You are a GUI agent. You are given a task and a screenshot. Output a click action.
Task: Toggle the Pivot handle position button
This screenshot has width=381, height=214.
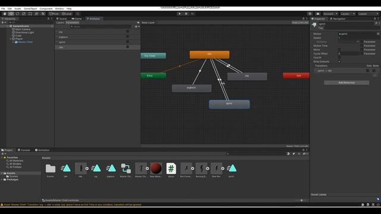coord(54,14)
